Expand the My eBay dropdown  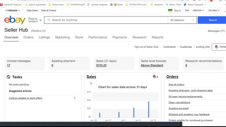[x=214, y=10]
